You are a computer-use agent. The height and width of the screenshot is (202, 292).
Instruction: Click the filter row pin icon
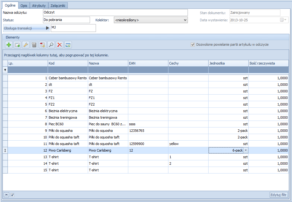point(5,70)
